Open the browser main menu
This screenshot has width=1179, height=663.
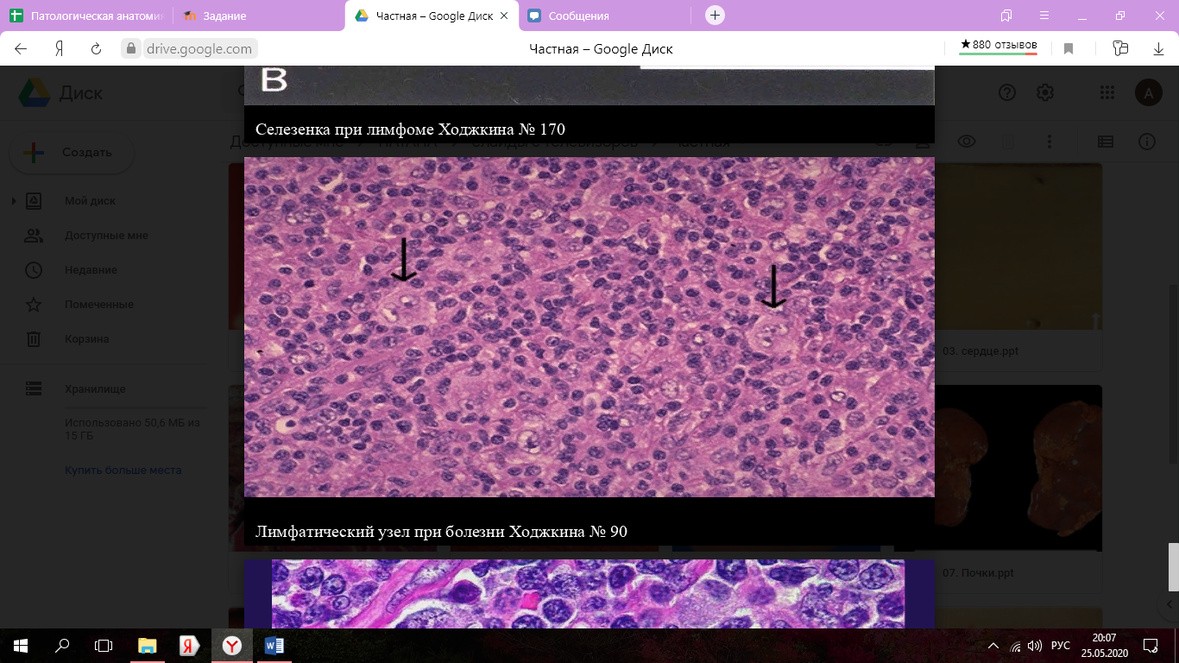click(x=1043, y=16)
